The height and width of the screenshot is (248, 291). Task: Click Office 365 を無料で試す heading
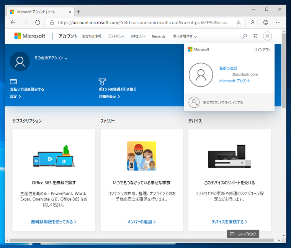54,183
